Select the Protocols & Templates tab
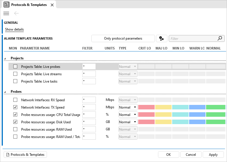 pyautogui.click(x=29, y=5)
